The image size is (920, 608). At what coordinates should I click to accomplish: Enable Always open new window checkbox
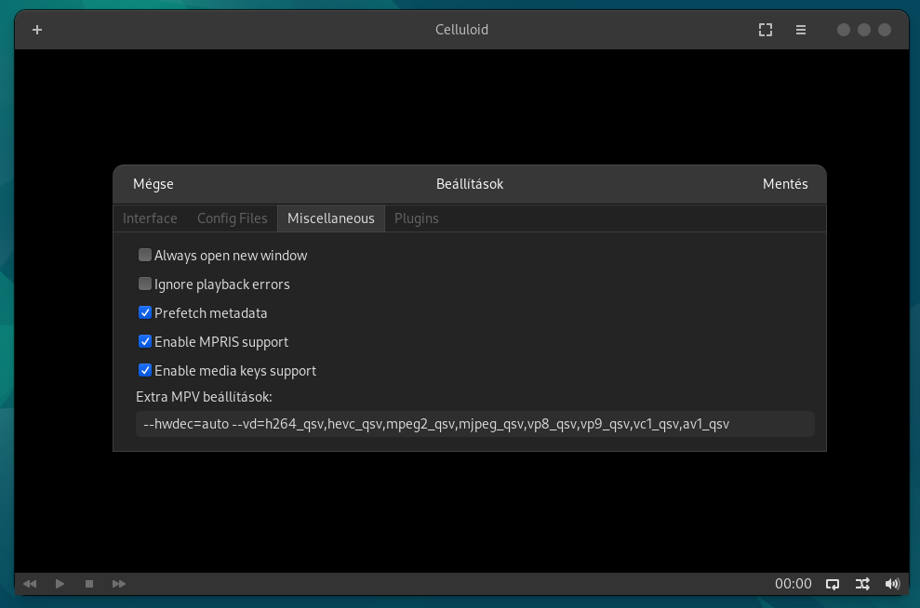click(x=145, y=255)
